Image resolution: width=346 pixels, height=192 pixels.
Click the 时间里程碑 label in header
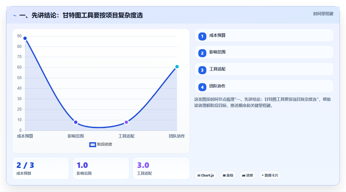[323, 14]
